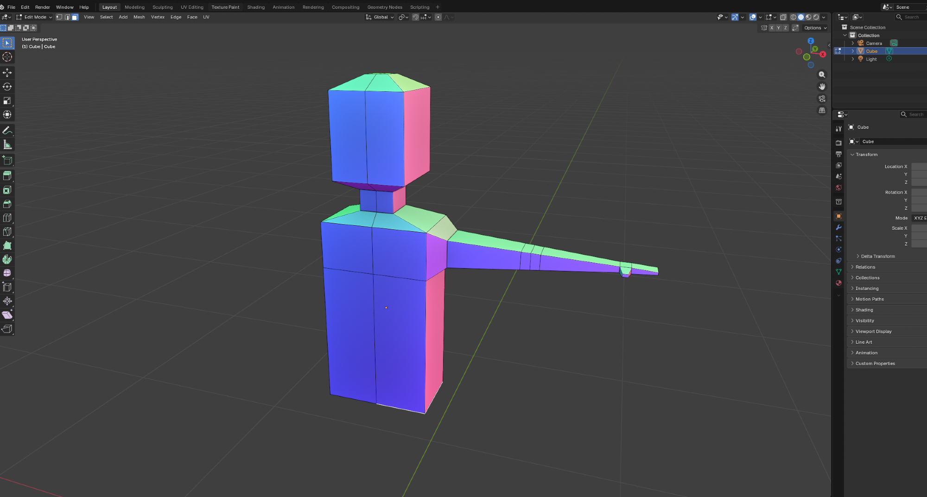The height and width of the screenshot is (497, 927).
Task: Expand the Cube item in the outliner
Action: click(852, 51)
